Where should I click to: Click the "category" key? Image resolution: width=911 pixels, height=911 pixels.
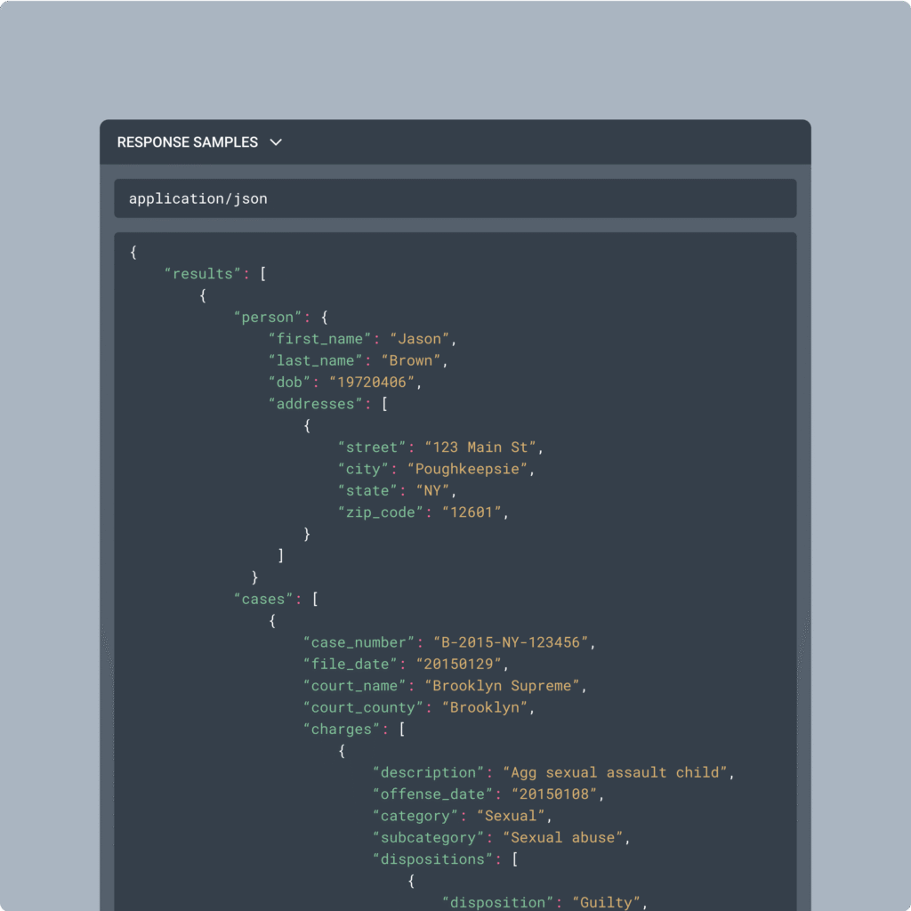coord(415,816)
